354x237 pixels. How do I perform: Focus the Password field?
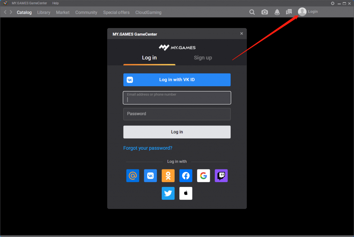click(x=177, y=114)
